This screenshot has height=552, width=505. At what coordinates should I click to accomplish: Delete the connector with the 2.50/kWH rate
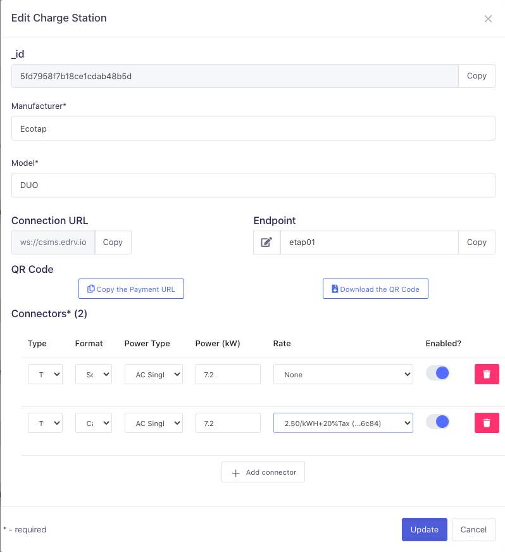(487, 423)
